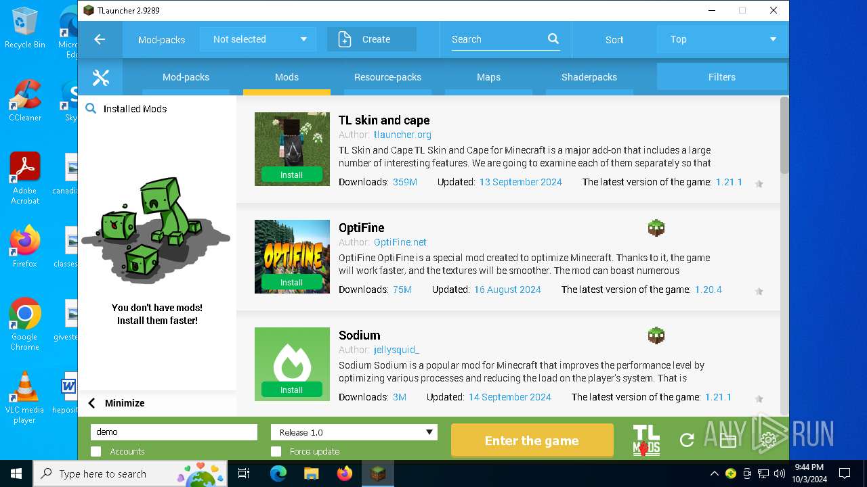Screen dimensions: 867x487
Task: Focus the 'demo' username field
Action: tap(174, 432)
